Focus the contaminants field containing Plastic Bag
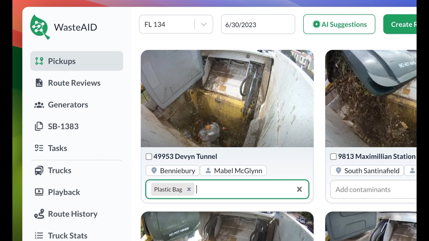 coord(227,189)
